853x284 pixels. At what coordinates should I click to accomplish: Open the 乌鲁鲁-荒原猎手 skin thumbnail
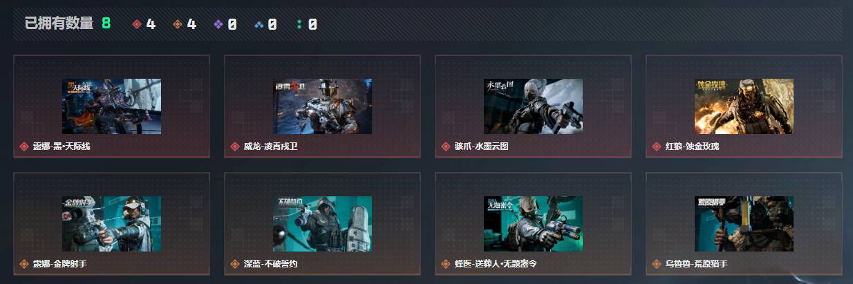coord(744,224)
